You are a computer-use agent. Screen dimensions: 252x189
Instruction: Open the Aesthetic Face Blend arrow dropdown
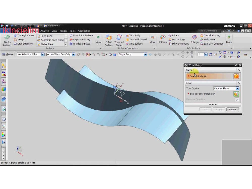pos(66,40)
